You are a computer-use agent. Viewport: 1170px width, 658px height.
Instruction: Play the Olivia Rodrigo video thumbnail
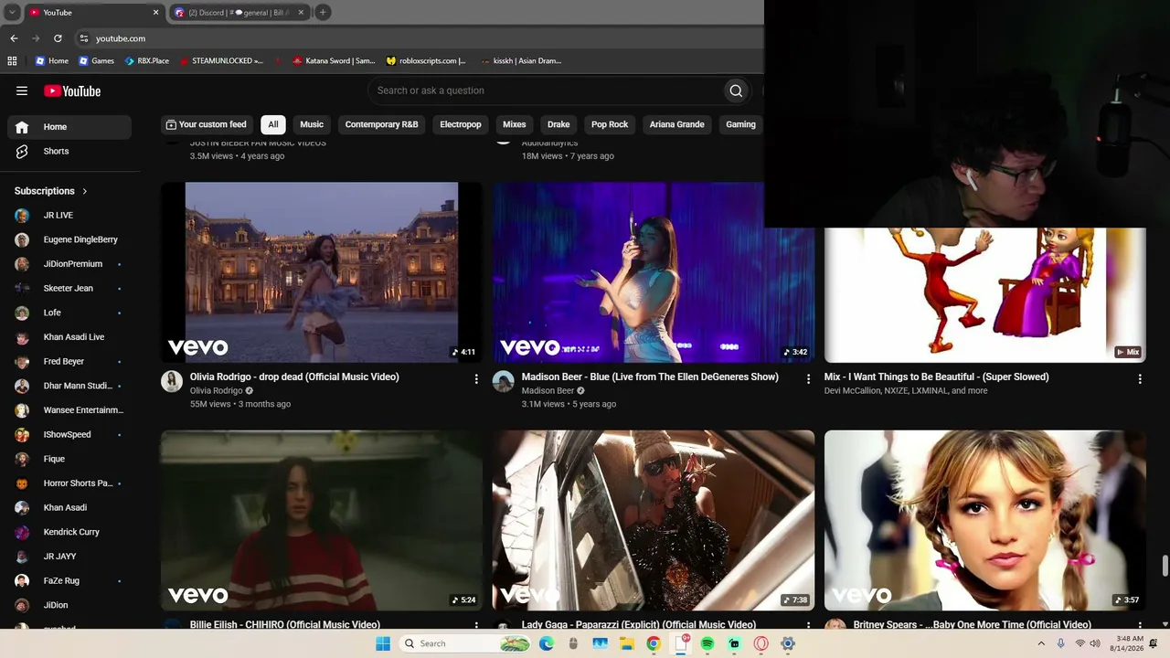click(322, 272)
